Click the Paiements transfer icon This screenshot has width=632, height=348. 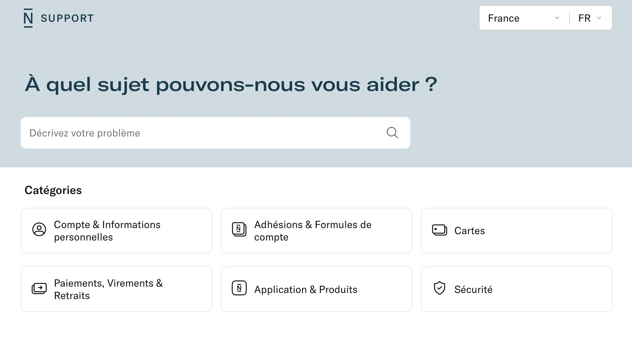pos(39,289)
